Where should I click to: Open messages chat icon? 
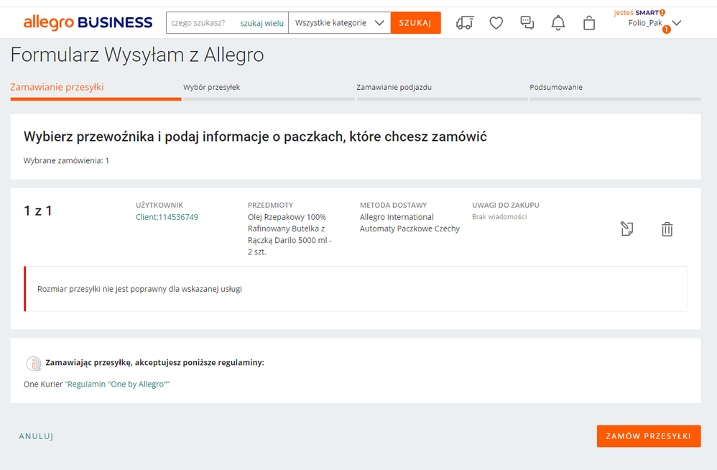tap(527, 23)
